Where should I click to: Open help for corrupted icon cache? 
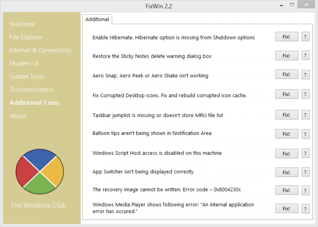305,94
